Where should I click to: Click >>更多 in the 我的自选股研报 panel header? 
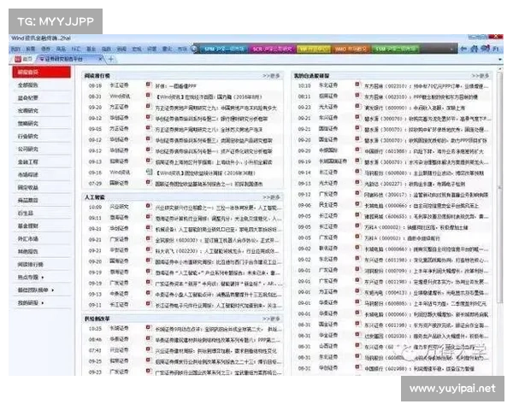tap(480, 75)
